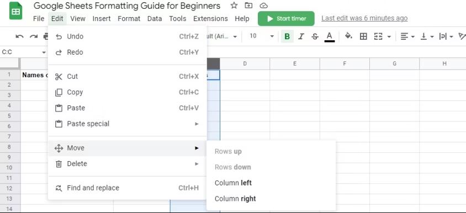Expand the Paste special submenu
The width and height of the screenshot is (466, 213).
click(x=128, y=124)
